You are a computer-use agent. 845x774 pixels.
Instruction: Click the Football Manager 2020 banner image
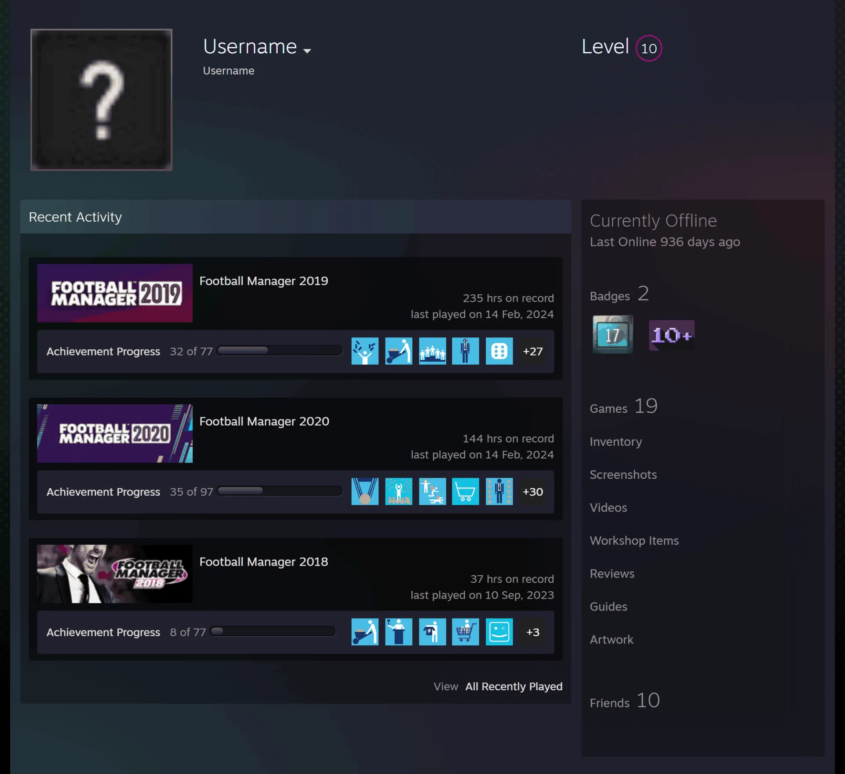pos(115,433)
